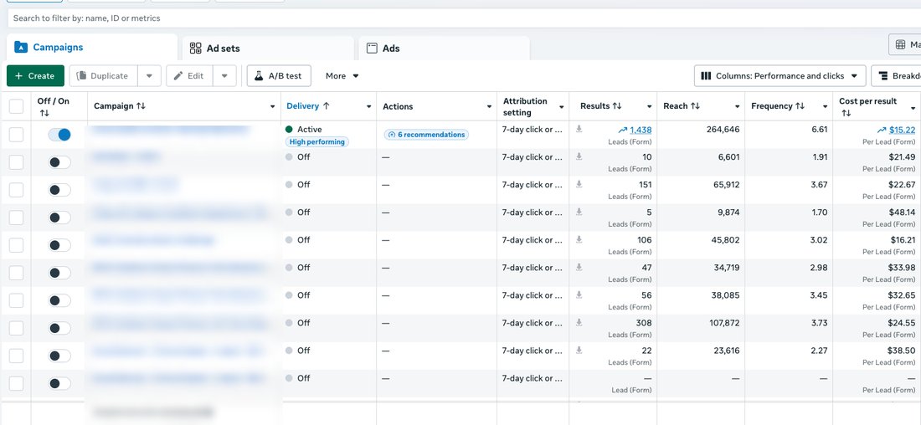Click the download icon beside 22 results
The height and width of the screenshot is (425, 921).
click(x=579, y=350)
